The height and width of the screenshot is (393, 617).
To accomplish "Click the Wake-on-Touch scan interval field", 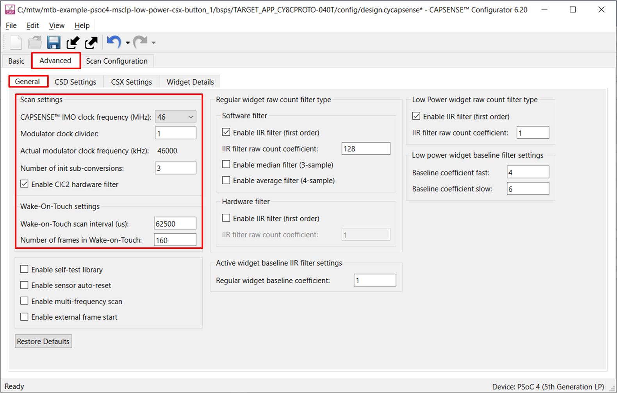I will click(175, 223).
